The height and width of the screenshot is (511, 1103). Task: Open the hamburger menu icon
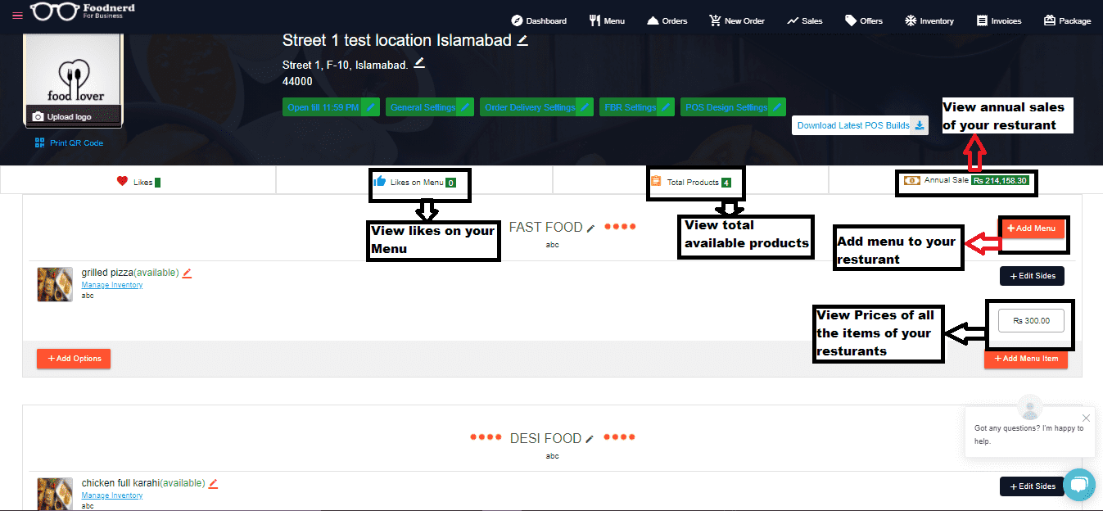pos(17,16)
